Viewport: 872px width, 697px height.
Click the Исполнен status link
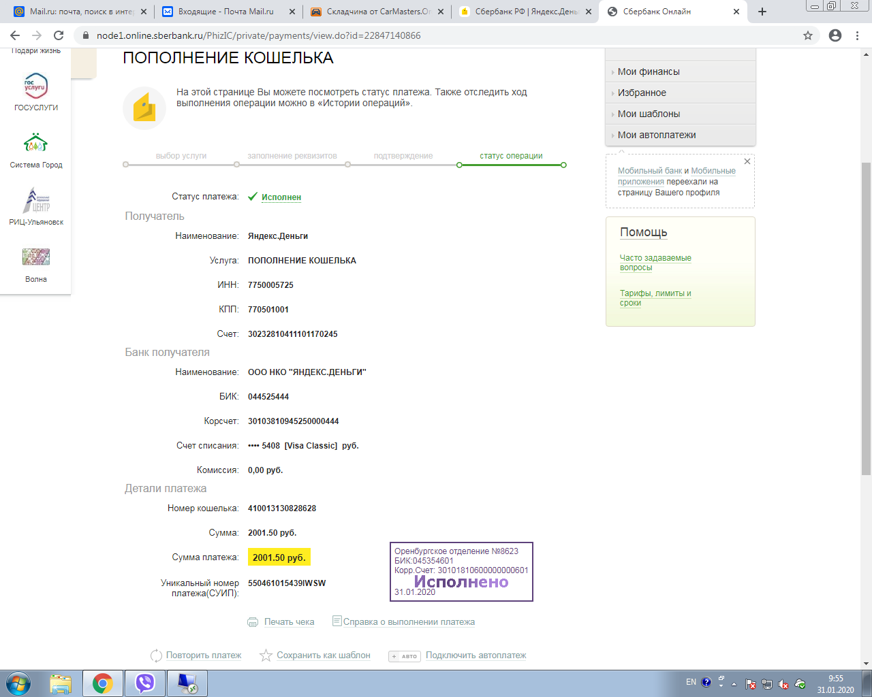(x=281, y=197)
